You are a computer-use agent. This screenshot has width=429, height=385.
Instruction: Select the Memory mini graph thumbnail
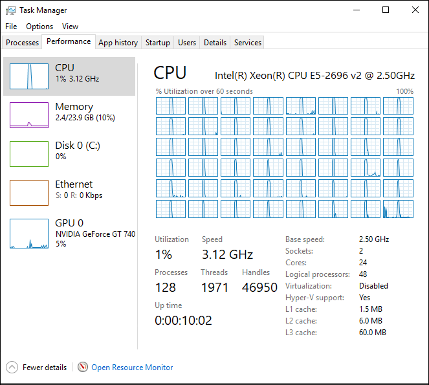[29, 115]
